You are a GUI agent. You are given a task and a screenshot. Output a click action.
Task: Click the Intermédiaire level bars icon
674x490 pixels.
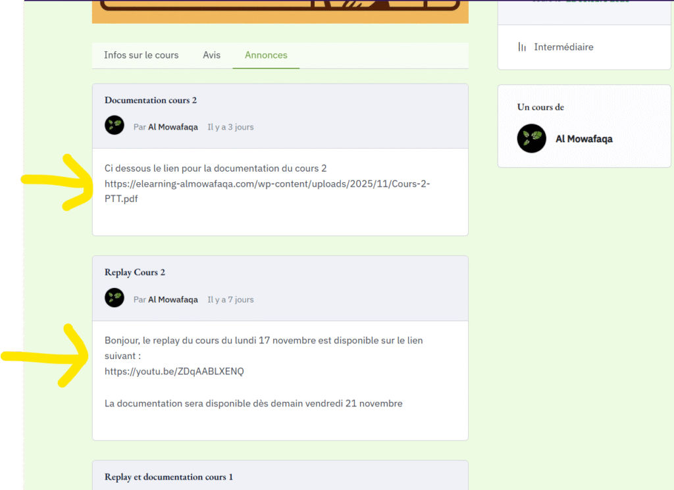tap(522, 47)
